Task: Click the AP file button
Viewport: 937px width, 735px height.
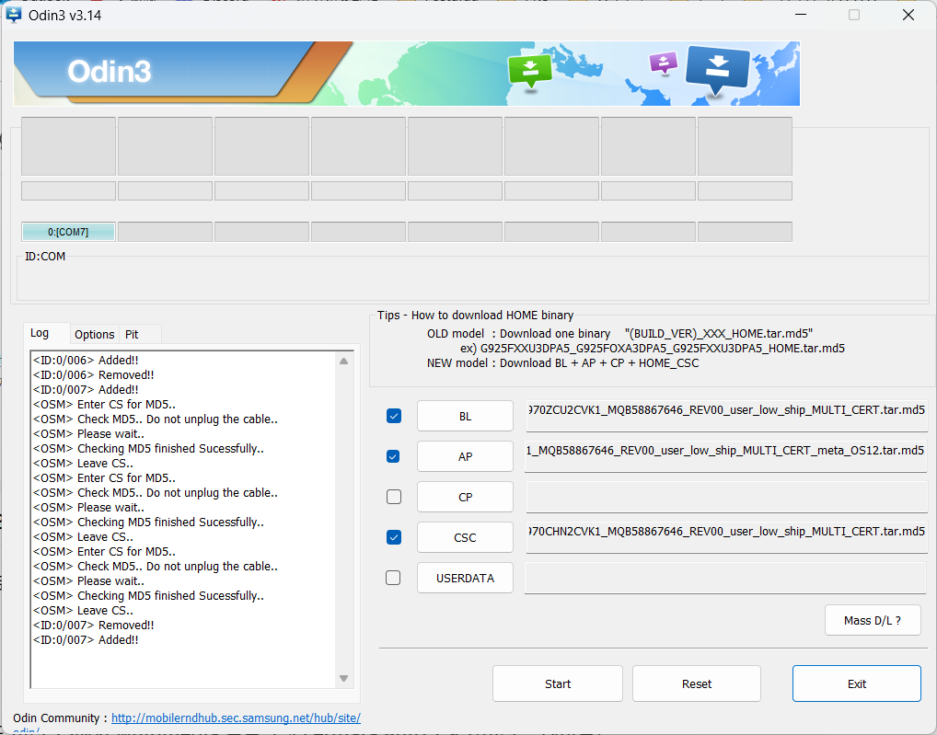Action: click(465, 457)
